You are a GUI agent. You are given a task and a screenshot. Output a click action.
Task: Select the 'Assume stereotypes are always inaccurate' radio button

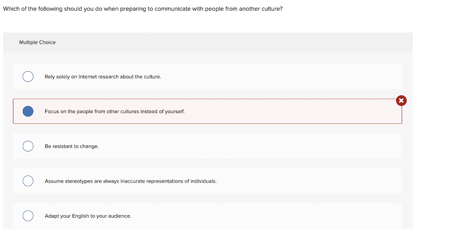pyautogui.click(x=28, y=181)
